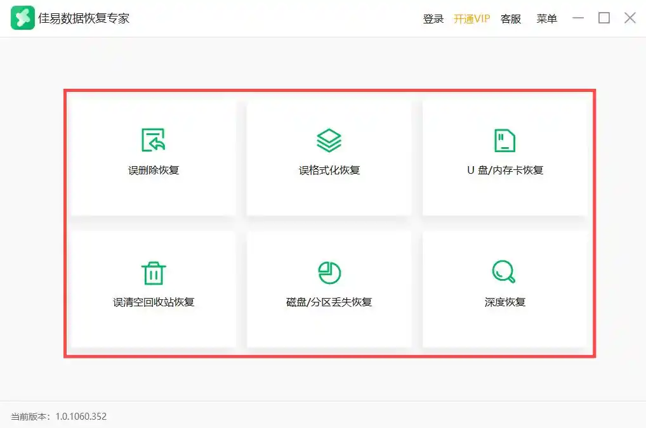
Task: Open 误删除恢复 via its text label
Action: [154, 170]
